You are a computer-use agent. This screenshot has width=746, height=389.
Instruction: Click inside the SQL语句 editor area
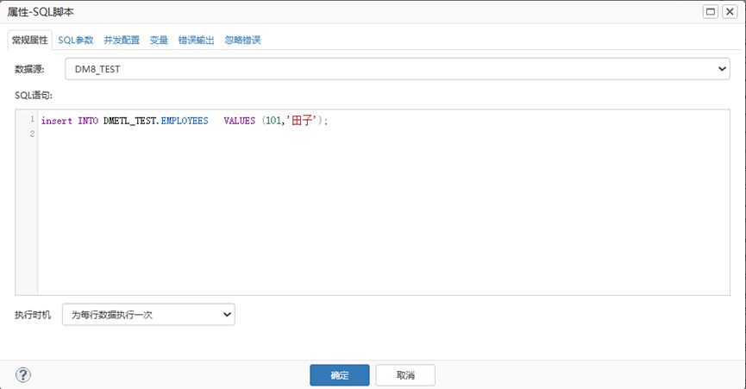[x=384, y=202]
